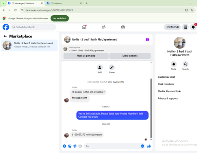Screen dimensions: 197x153
Task: Close the Messenger | Facebook tab
Action: (x=42, y=3)
